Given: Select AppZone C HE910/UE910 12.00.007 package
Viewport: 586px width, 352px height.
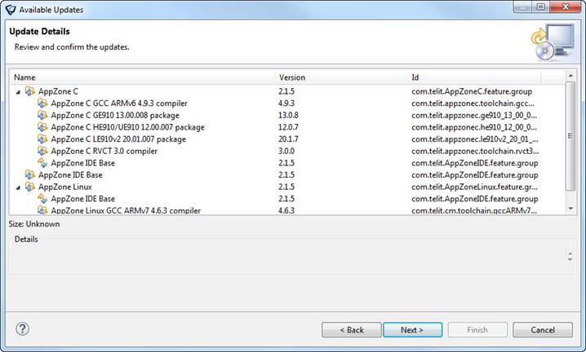Looking at the screenshot, I should click(x=287, y=127).
